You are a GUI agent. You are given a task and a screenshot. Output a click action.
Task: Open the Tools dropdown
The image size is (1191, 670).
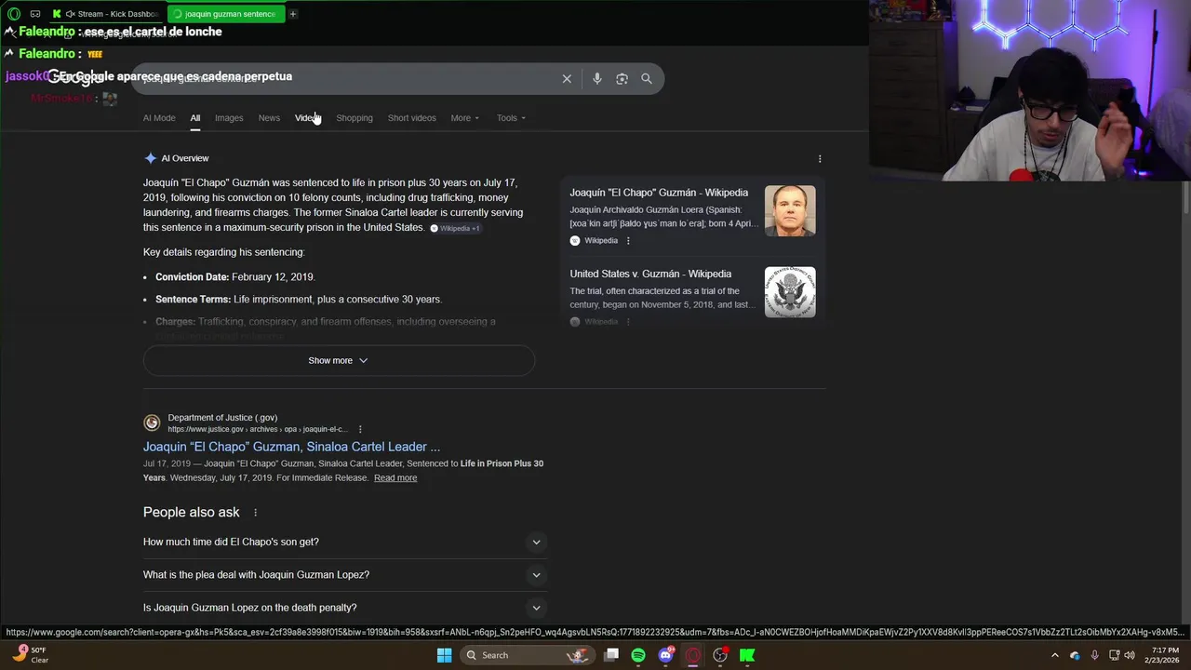pos(511,118)
